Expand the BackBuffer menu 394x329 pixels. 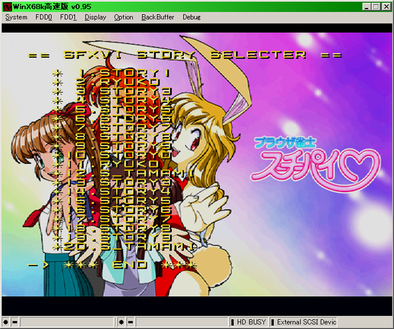click(158, 17)
